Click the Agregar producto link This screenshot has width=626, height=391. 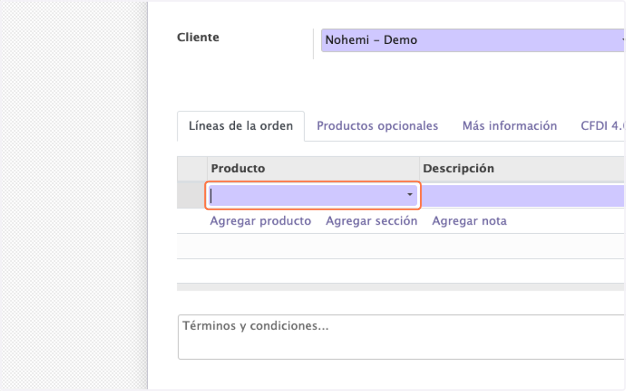click(260, 221)
